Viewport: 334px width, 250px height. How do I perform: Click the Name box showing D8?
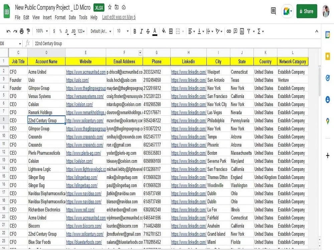coord(11,44)
